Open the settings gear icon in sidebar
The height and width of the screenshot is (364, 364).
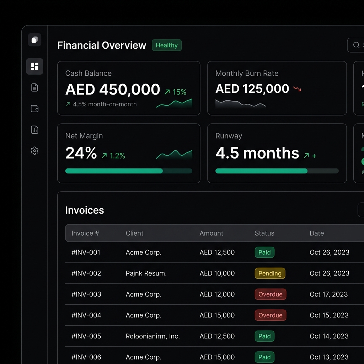coord(34,151)
